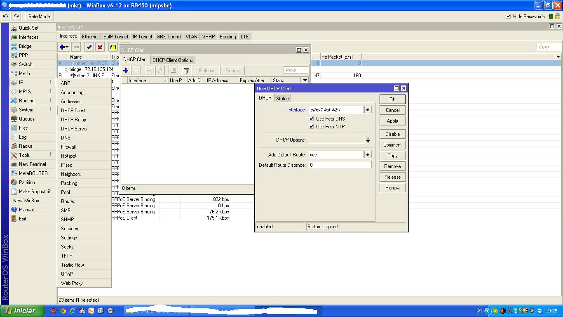Open the Manual help icon

point(14,210)
